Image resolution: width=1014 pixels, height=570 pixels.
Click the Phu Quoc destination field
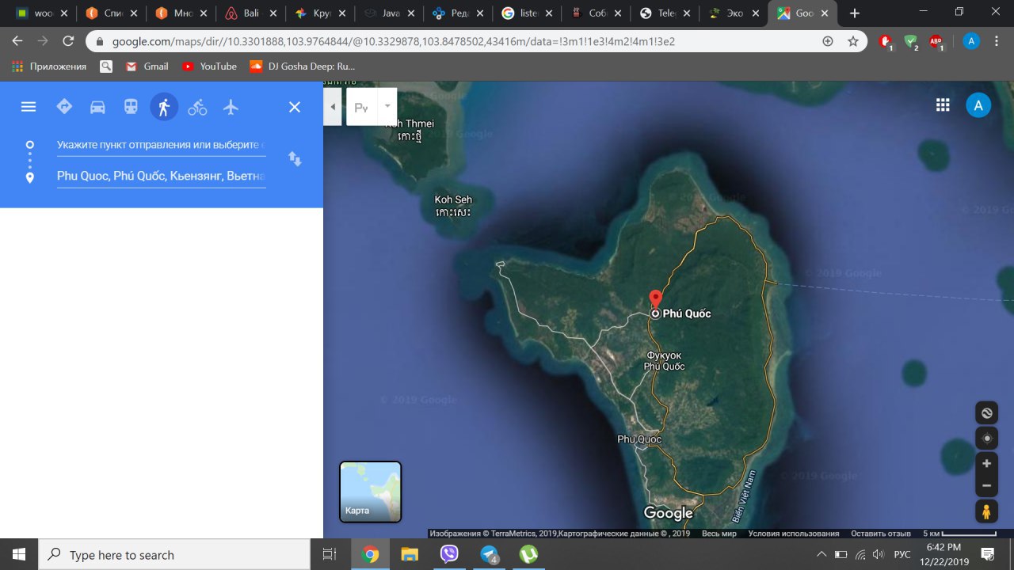(161, 176)
